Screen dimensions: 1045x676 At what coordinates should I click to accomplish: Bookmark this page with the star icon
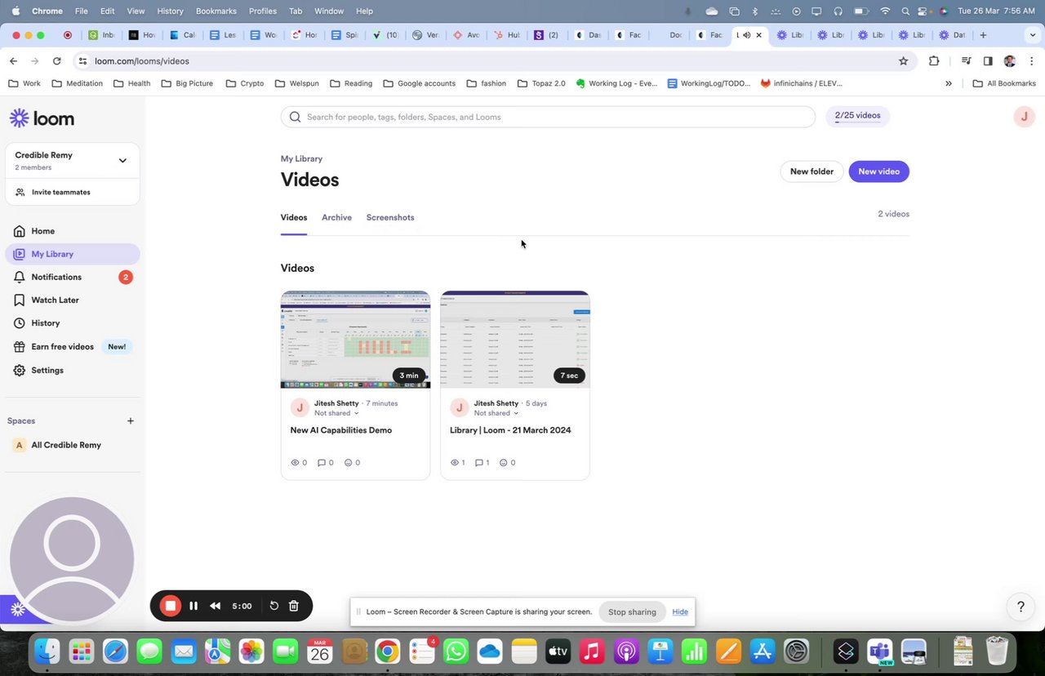click(903, 61)
